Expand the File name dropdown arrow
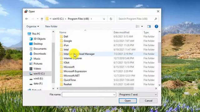This screenshot has height=112, width=200. pyautogui.click(x=114, y=95)
